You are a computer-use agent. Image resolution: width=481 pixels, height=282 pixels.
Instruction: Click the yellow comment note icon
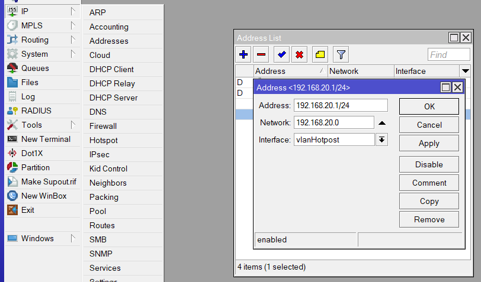coord(320,55)
